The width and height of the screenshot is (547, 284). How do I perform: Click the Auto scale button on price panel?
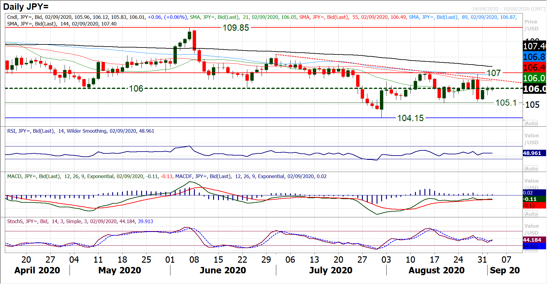click(x=531, y=123)
